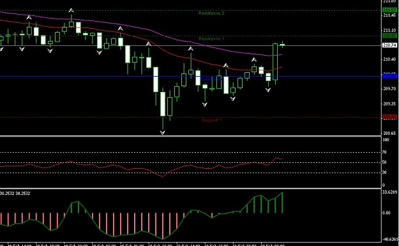Click the histogram maximum value 33.6289
The height and width of the screenshot is (246, 399).
click(390, 192)
